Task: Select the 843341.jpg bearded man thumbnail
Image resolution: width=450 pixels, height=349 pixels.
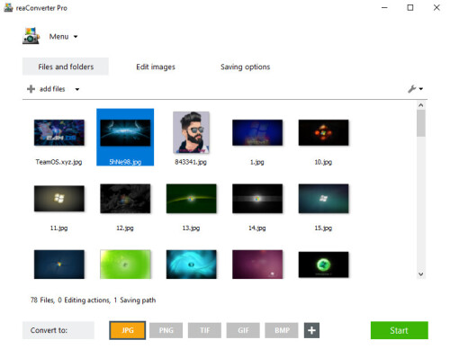Action: point(191,132)
